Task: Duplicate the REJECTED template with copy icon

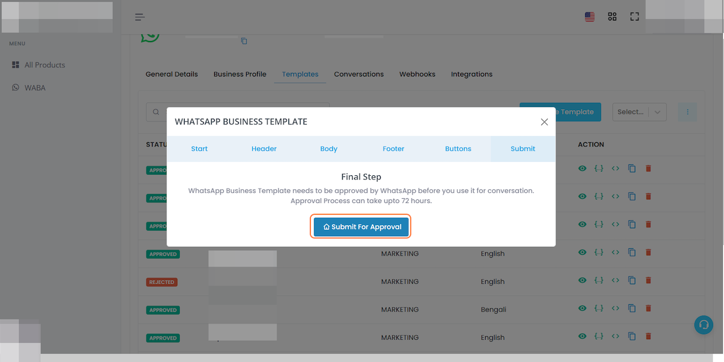Action: (x=632, y=281)
